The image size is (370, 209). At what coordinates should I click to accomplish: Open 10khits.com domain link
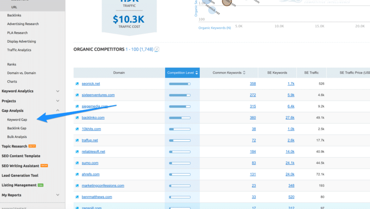tap(92, 129)
